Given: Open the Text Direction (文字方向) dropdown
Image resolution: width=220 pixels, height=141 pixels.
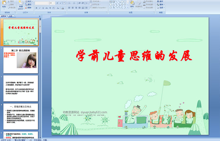Looking at the screenshot, I should click(96, 1).
